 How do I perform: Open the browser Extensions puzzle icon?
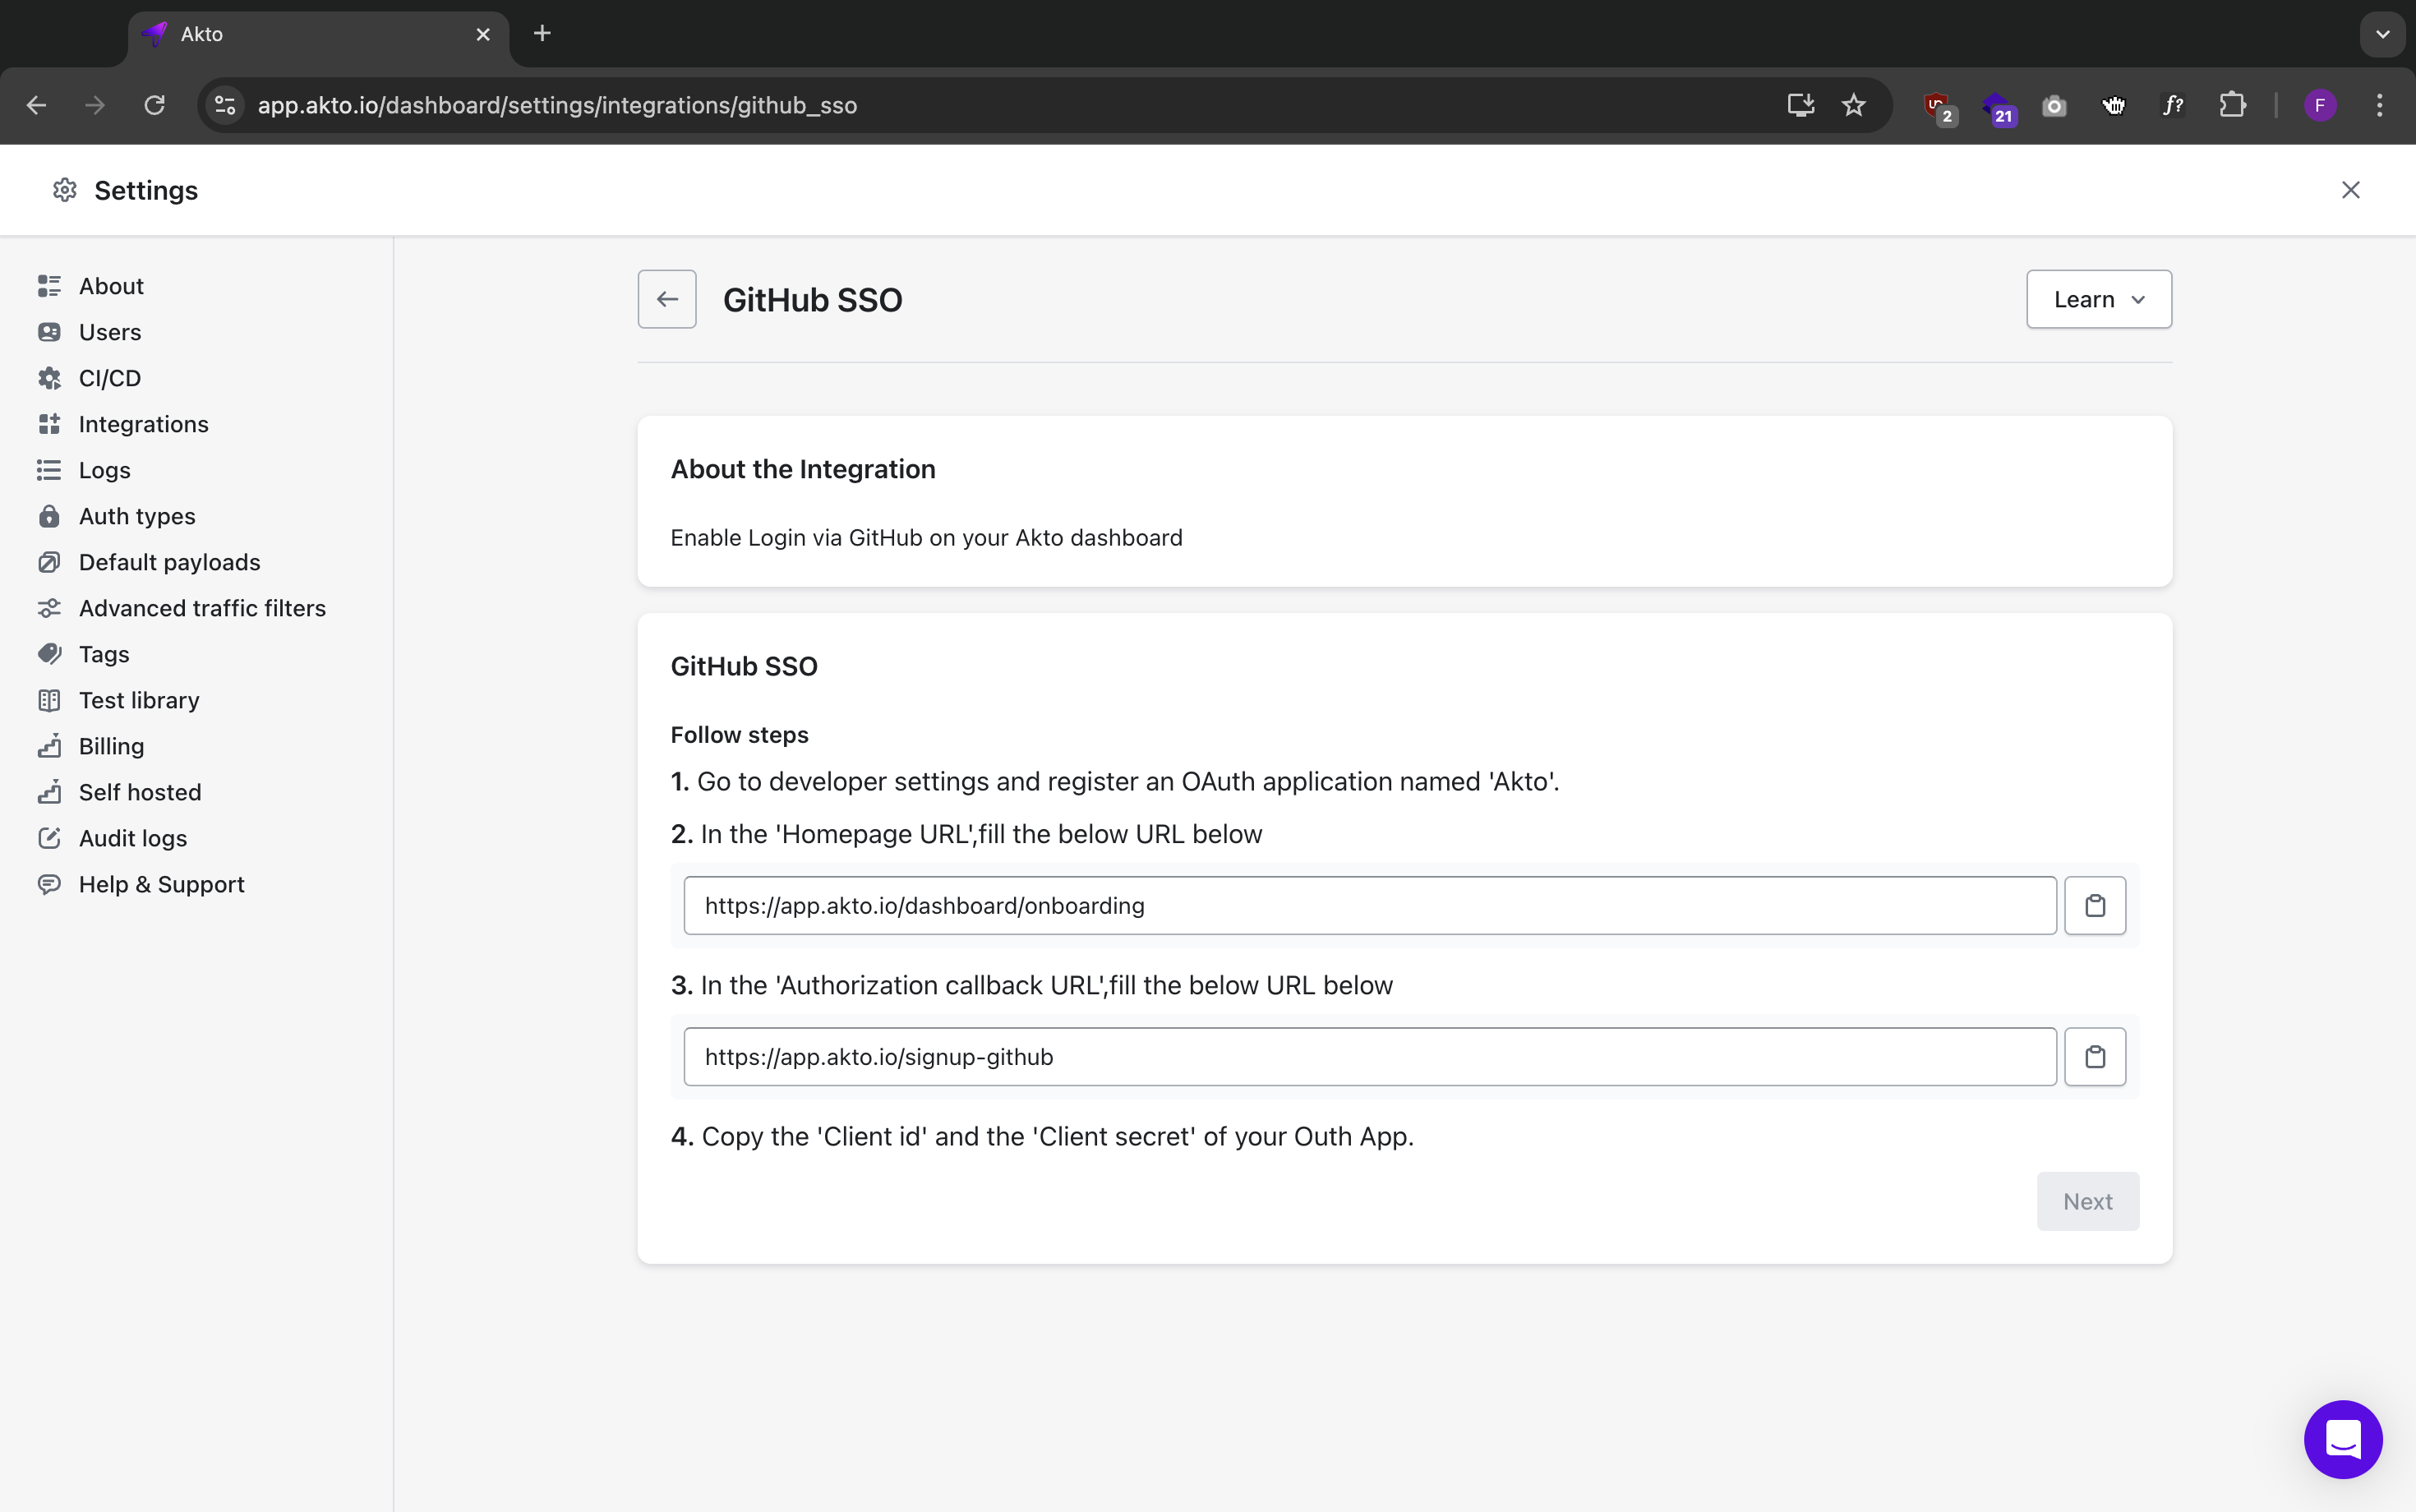pos(2232,105)
